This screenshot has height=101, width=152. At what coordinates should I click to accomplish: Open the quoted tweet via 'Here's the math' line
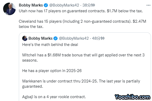50,45
